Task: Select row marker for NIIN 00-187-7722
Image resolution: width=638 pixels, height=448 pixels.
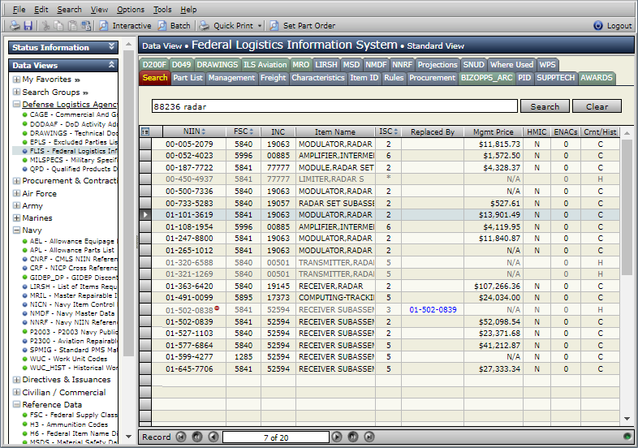Action: pos(145,168)
